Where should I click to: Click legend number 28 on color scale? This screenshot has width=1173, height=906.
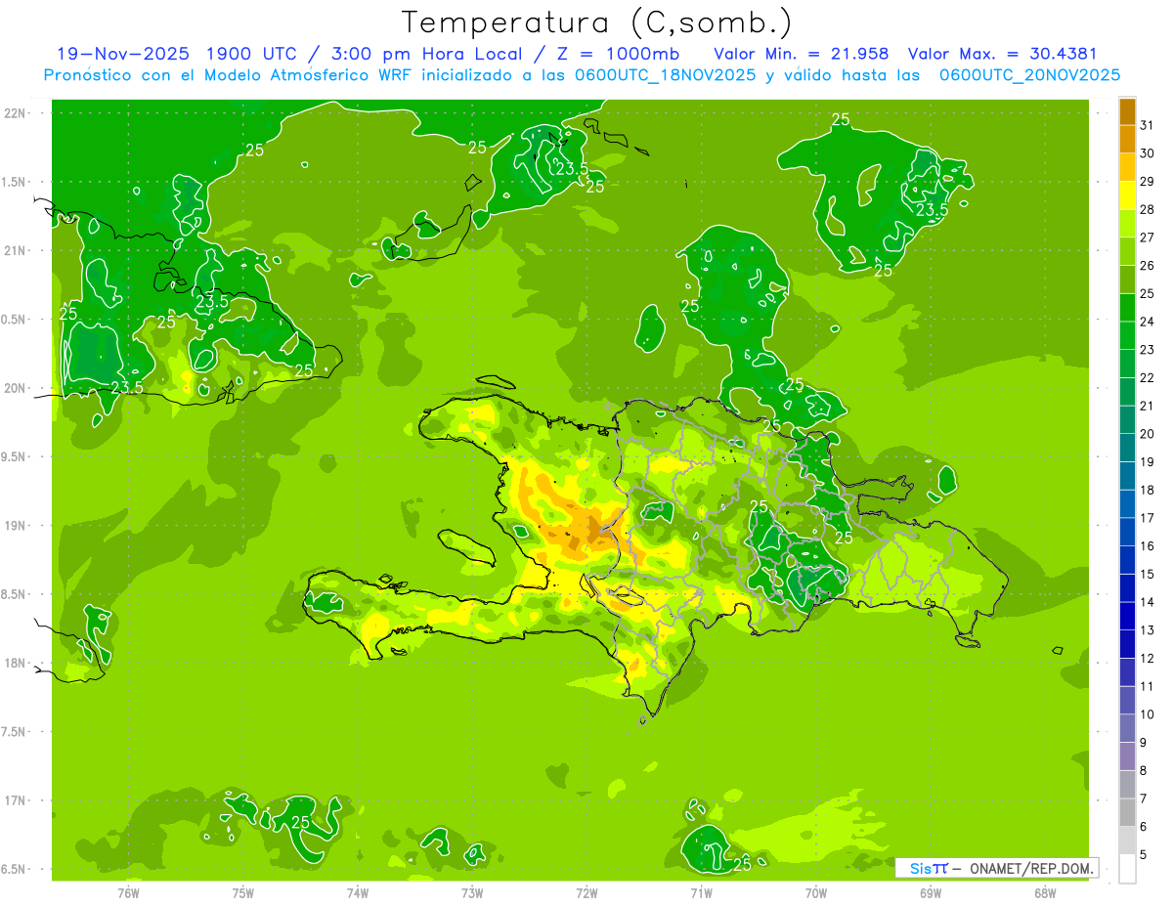[x=1148, y=209]
